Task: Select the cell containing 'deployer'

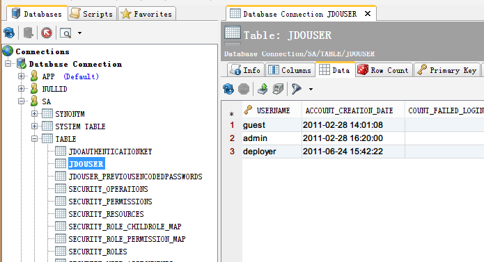Action: click(x=272, y=152)
